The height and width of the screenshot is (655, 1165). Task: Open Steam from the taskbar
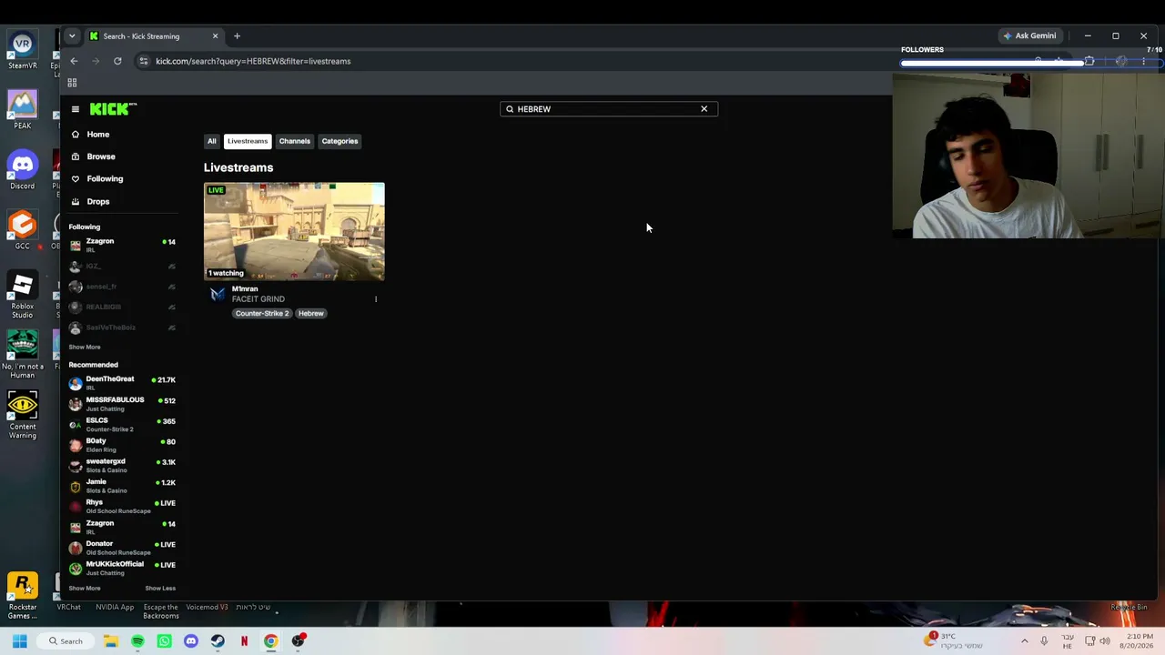point(218,641)
